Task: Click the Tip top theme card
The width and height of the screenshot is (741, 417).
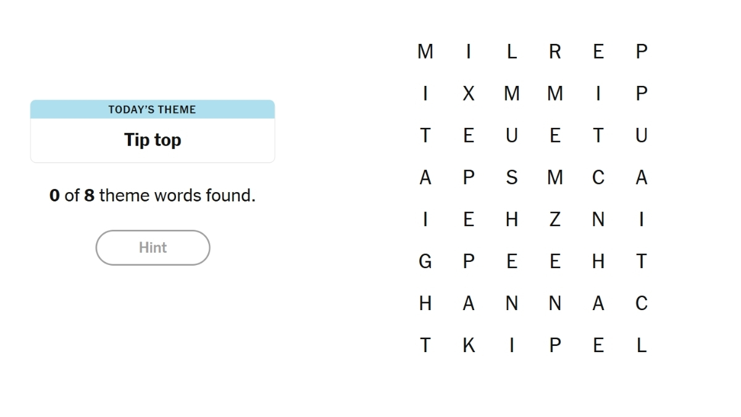Action: pos(153,140)
